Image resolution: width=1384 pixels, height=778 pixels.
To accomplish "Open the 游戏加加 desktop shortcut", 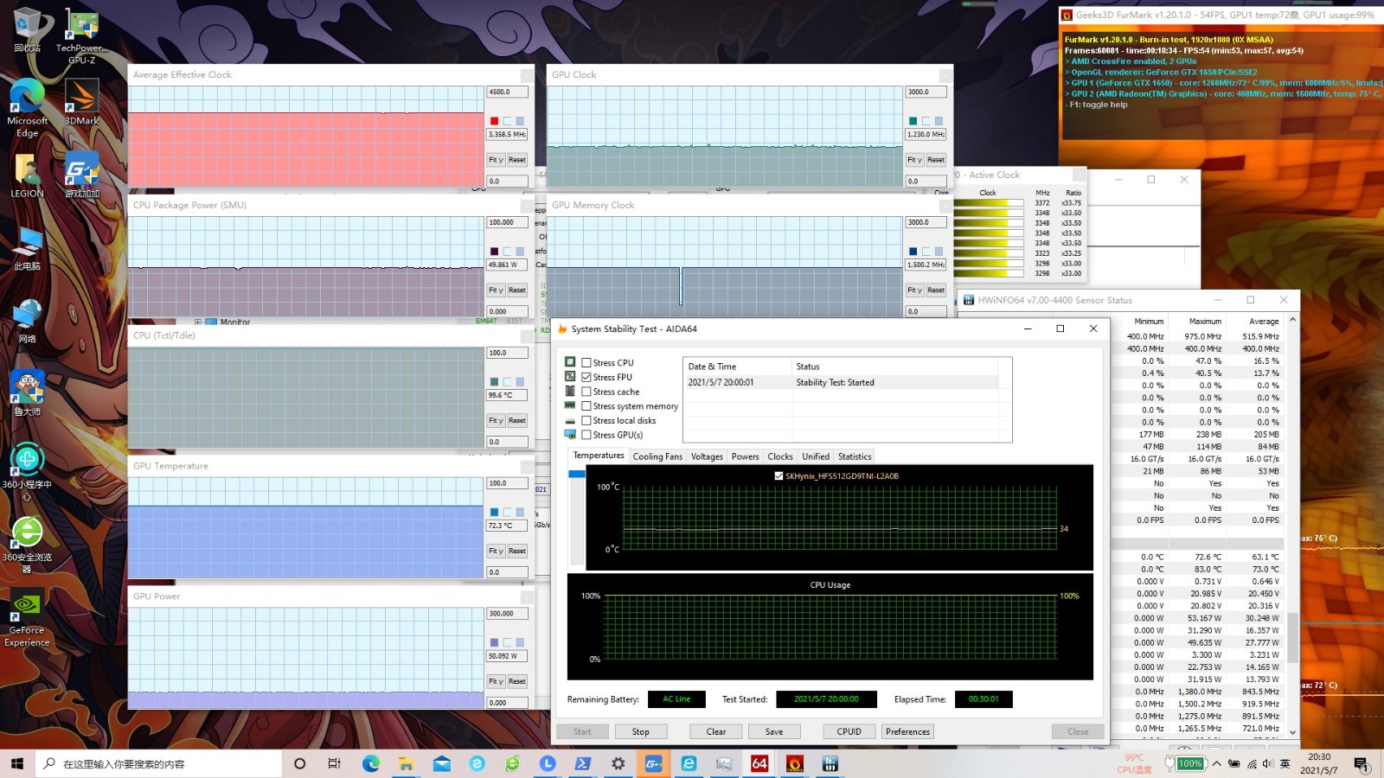I will point(82,175).
